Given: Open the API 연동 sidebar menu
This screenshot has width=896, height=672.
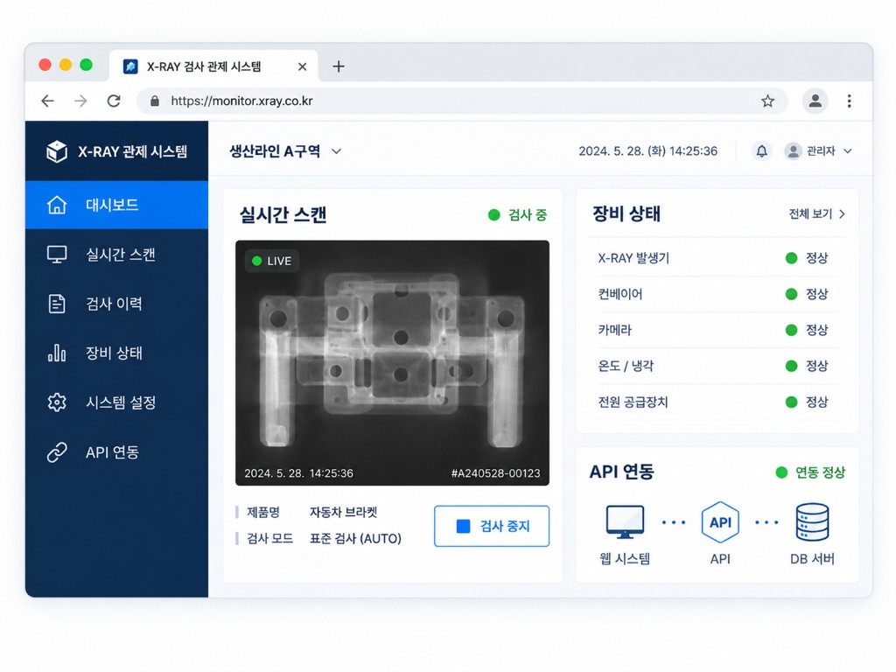Looking at the screenshot, I should 116,452.
